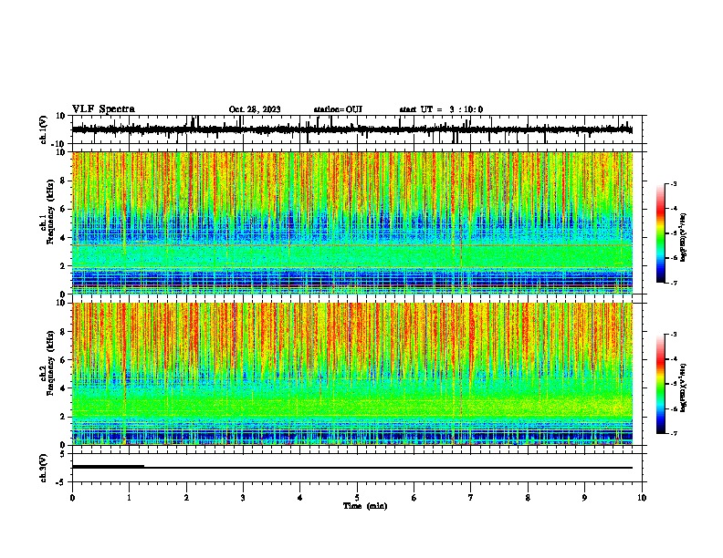The image size is (723, 558).
Task: Click the "10" label on the time axis
Action: [x=642, y=498]
